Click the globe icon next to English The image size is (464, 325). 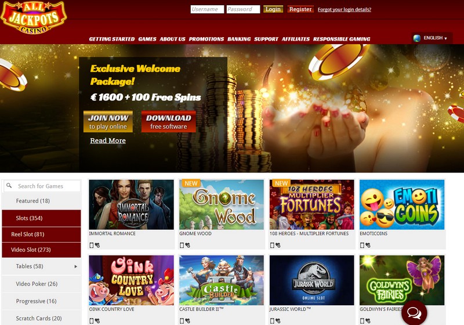click(x=416, y=38)
